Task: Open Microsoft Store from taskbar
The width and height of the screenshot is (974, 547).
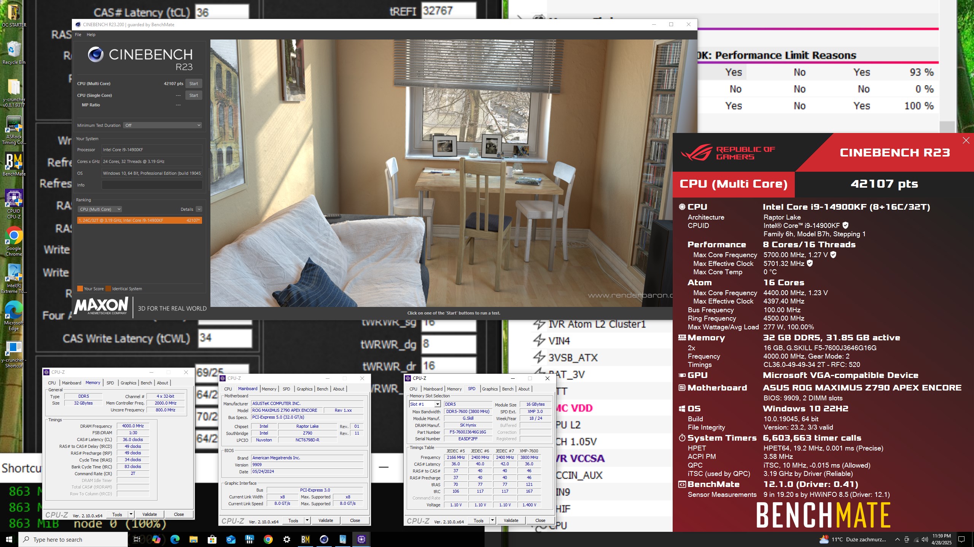Action: [x=212, y=539]
